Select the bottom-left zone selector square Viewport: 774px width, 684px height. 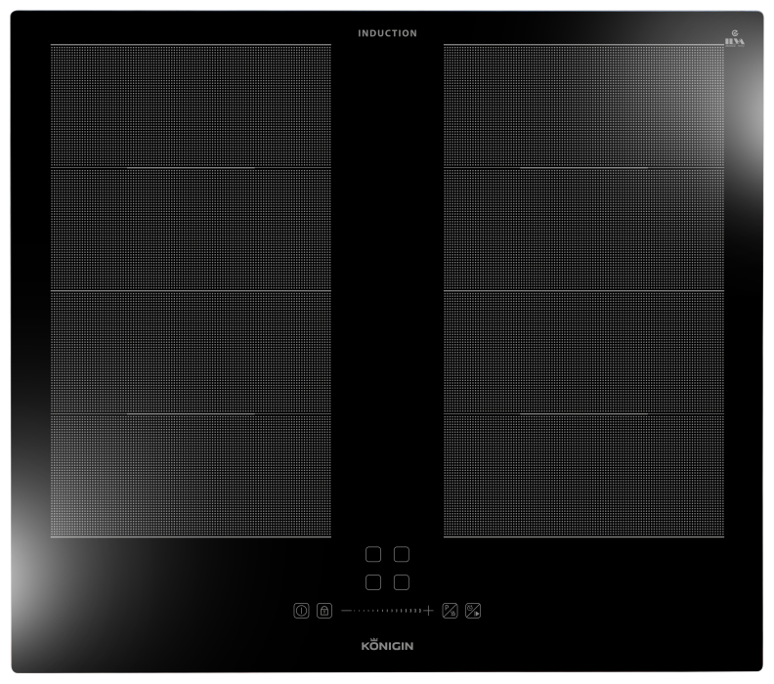(x=373, y=582)
